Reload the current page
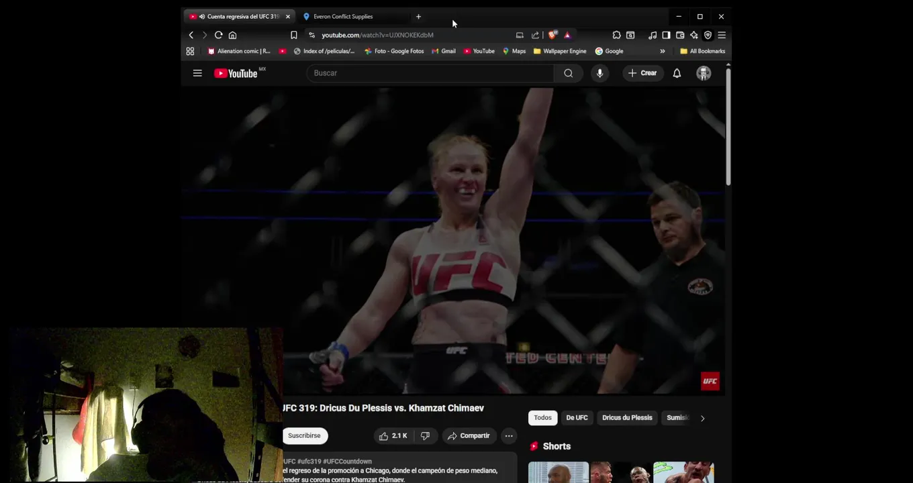 point(218,35)
